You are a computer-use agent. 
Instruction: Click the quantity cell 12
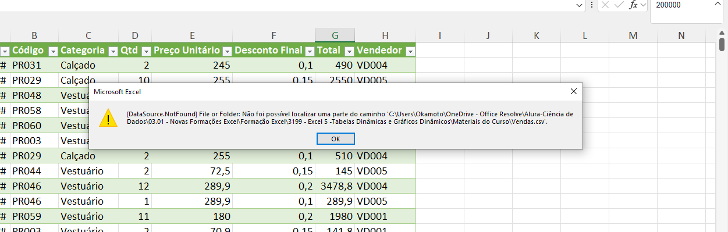135,187
